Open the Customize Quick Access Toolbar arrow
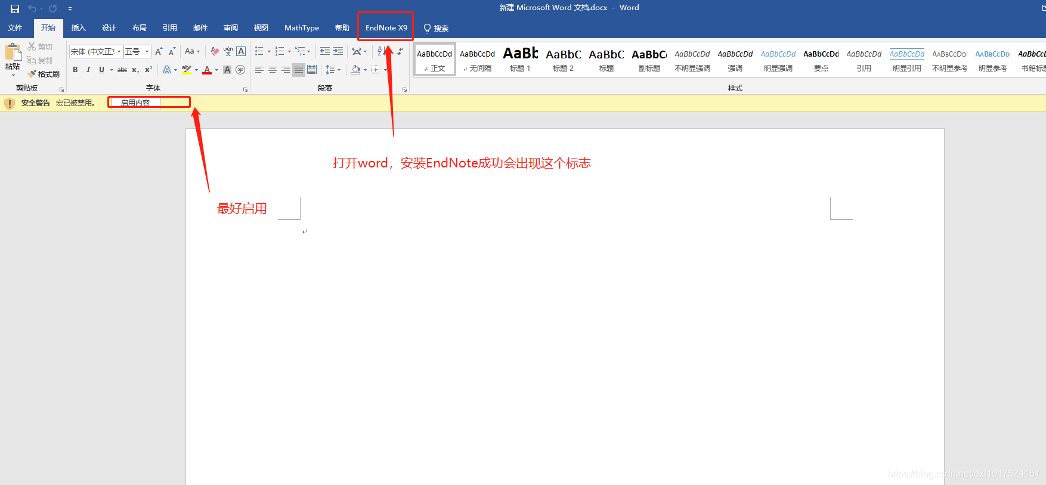1046x485 pixels. pos(70,9)
